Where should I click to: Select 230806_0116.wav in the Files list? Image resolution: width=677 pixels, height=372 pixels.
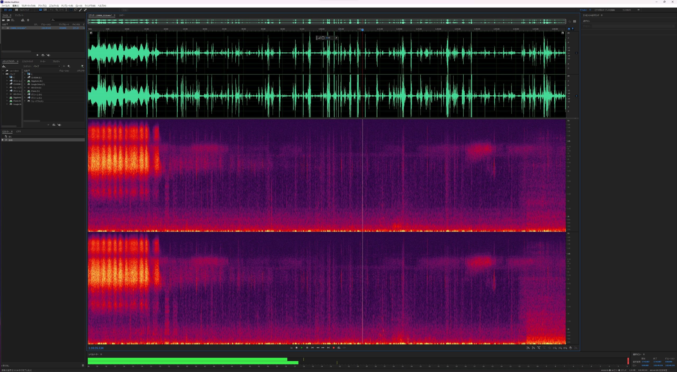[x=18, y=28]
